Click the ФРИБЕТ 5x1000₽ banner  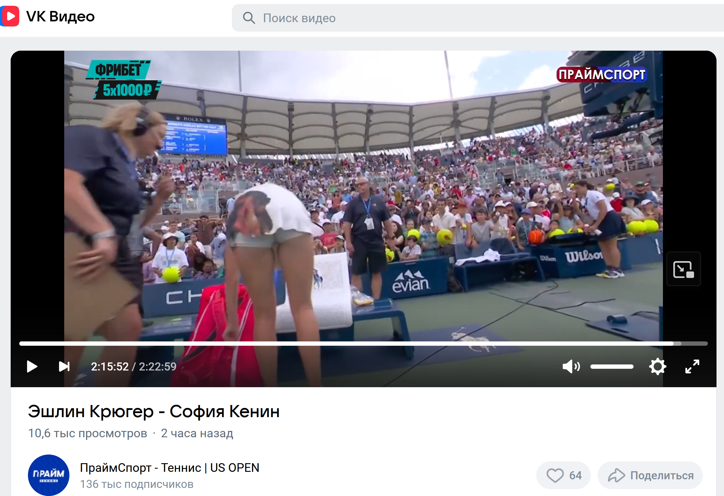coord(124,80)
